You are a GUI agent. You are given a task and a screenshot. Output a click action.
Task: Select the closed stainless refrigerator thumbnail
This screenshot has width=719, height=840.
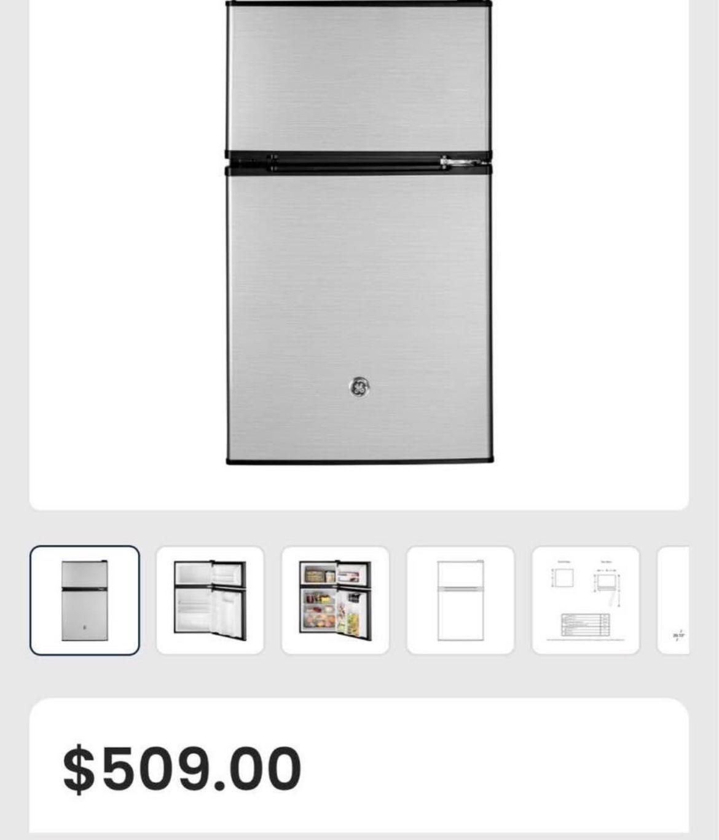85,600
